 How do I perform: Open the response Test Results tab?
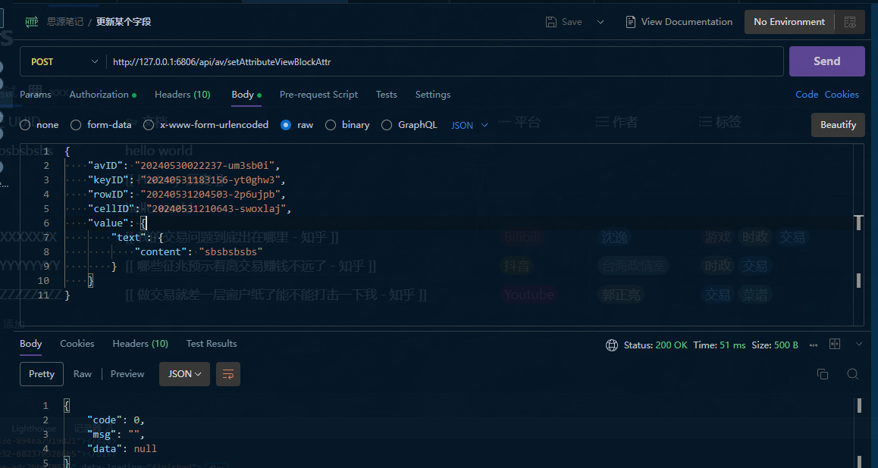point(212,344)
